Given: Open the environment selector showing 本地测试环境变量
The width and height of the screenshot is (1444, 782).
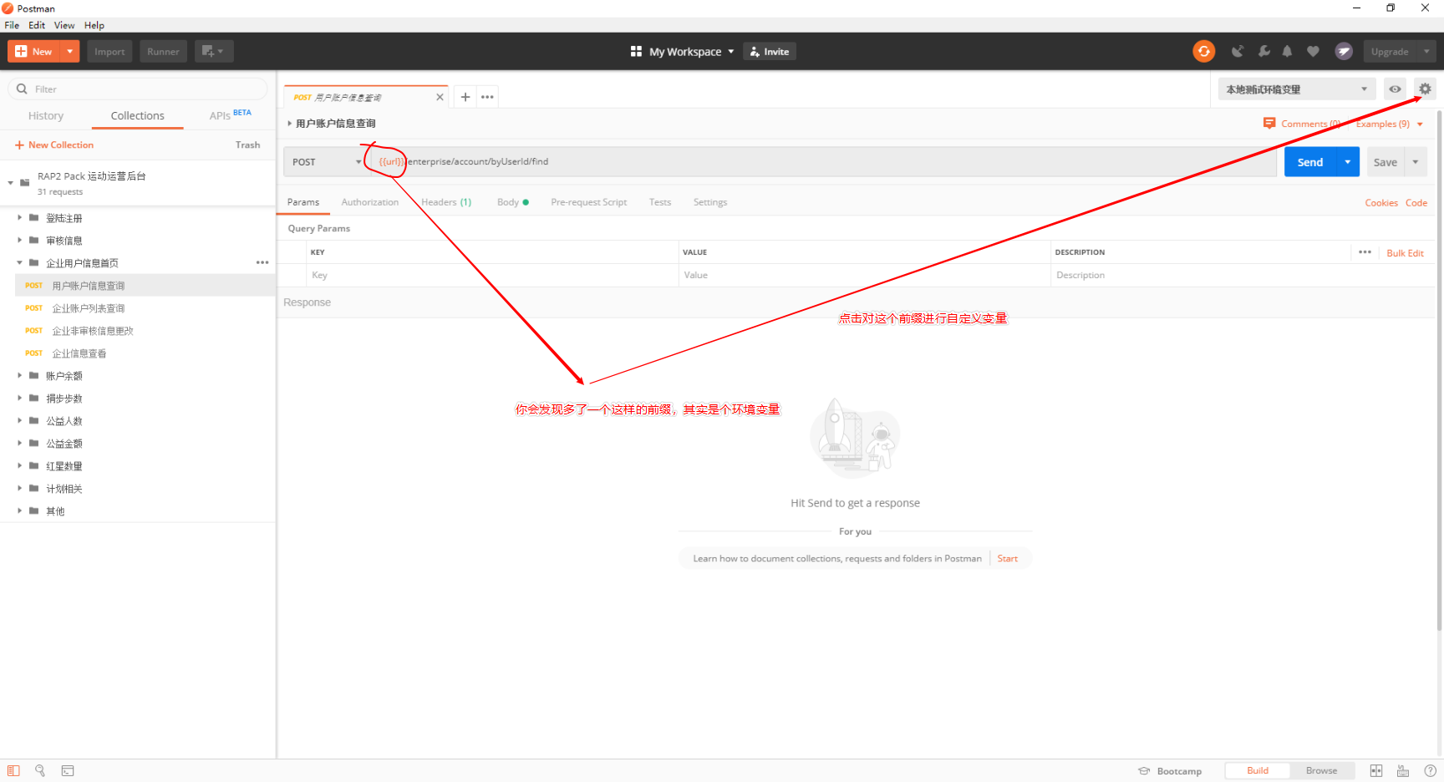Looking at the screenshot, I should [1296, 89].
